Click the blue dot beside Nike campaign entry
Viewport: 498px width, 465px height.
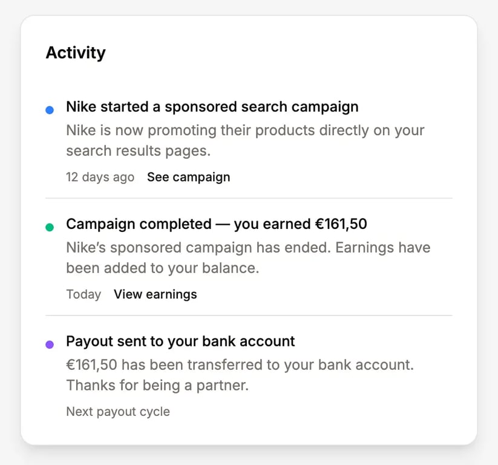tap(50, 110)
